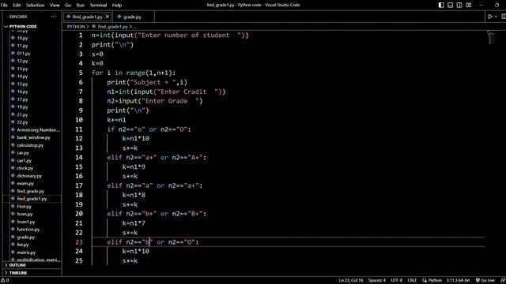Click the Go Live status bar button

point(485,281)
